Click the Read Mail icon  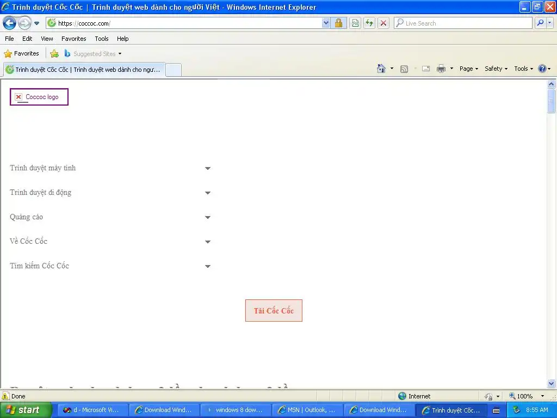[x=426, y=69]
